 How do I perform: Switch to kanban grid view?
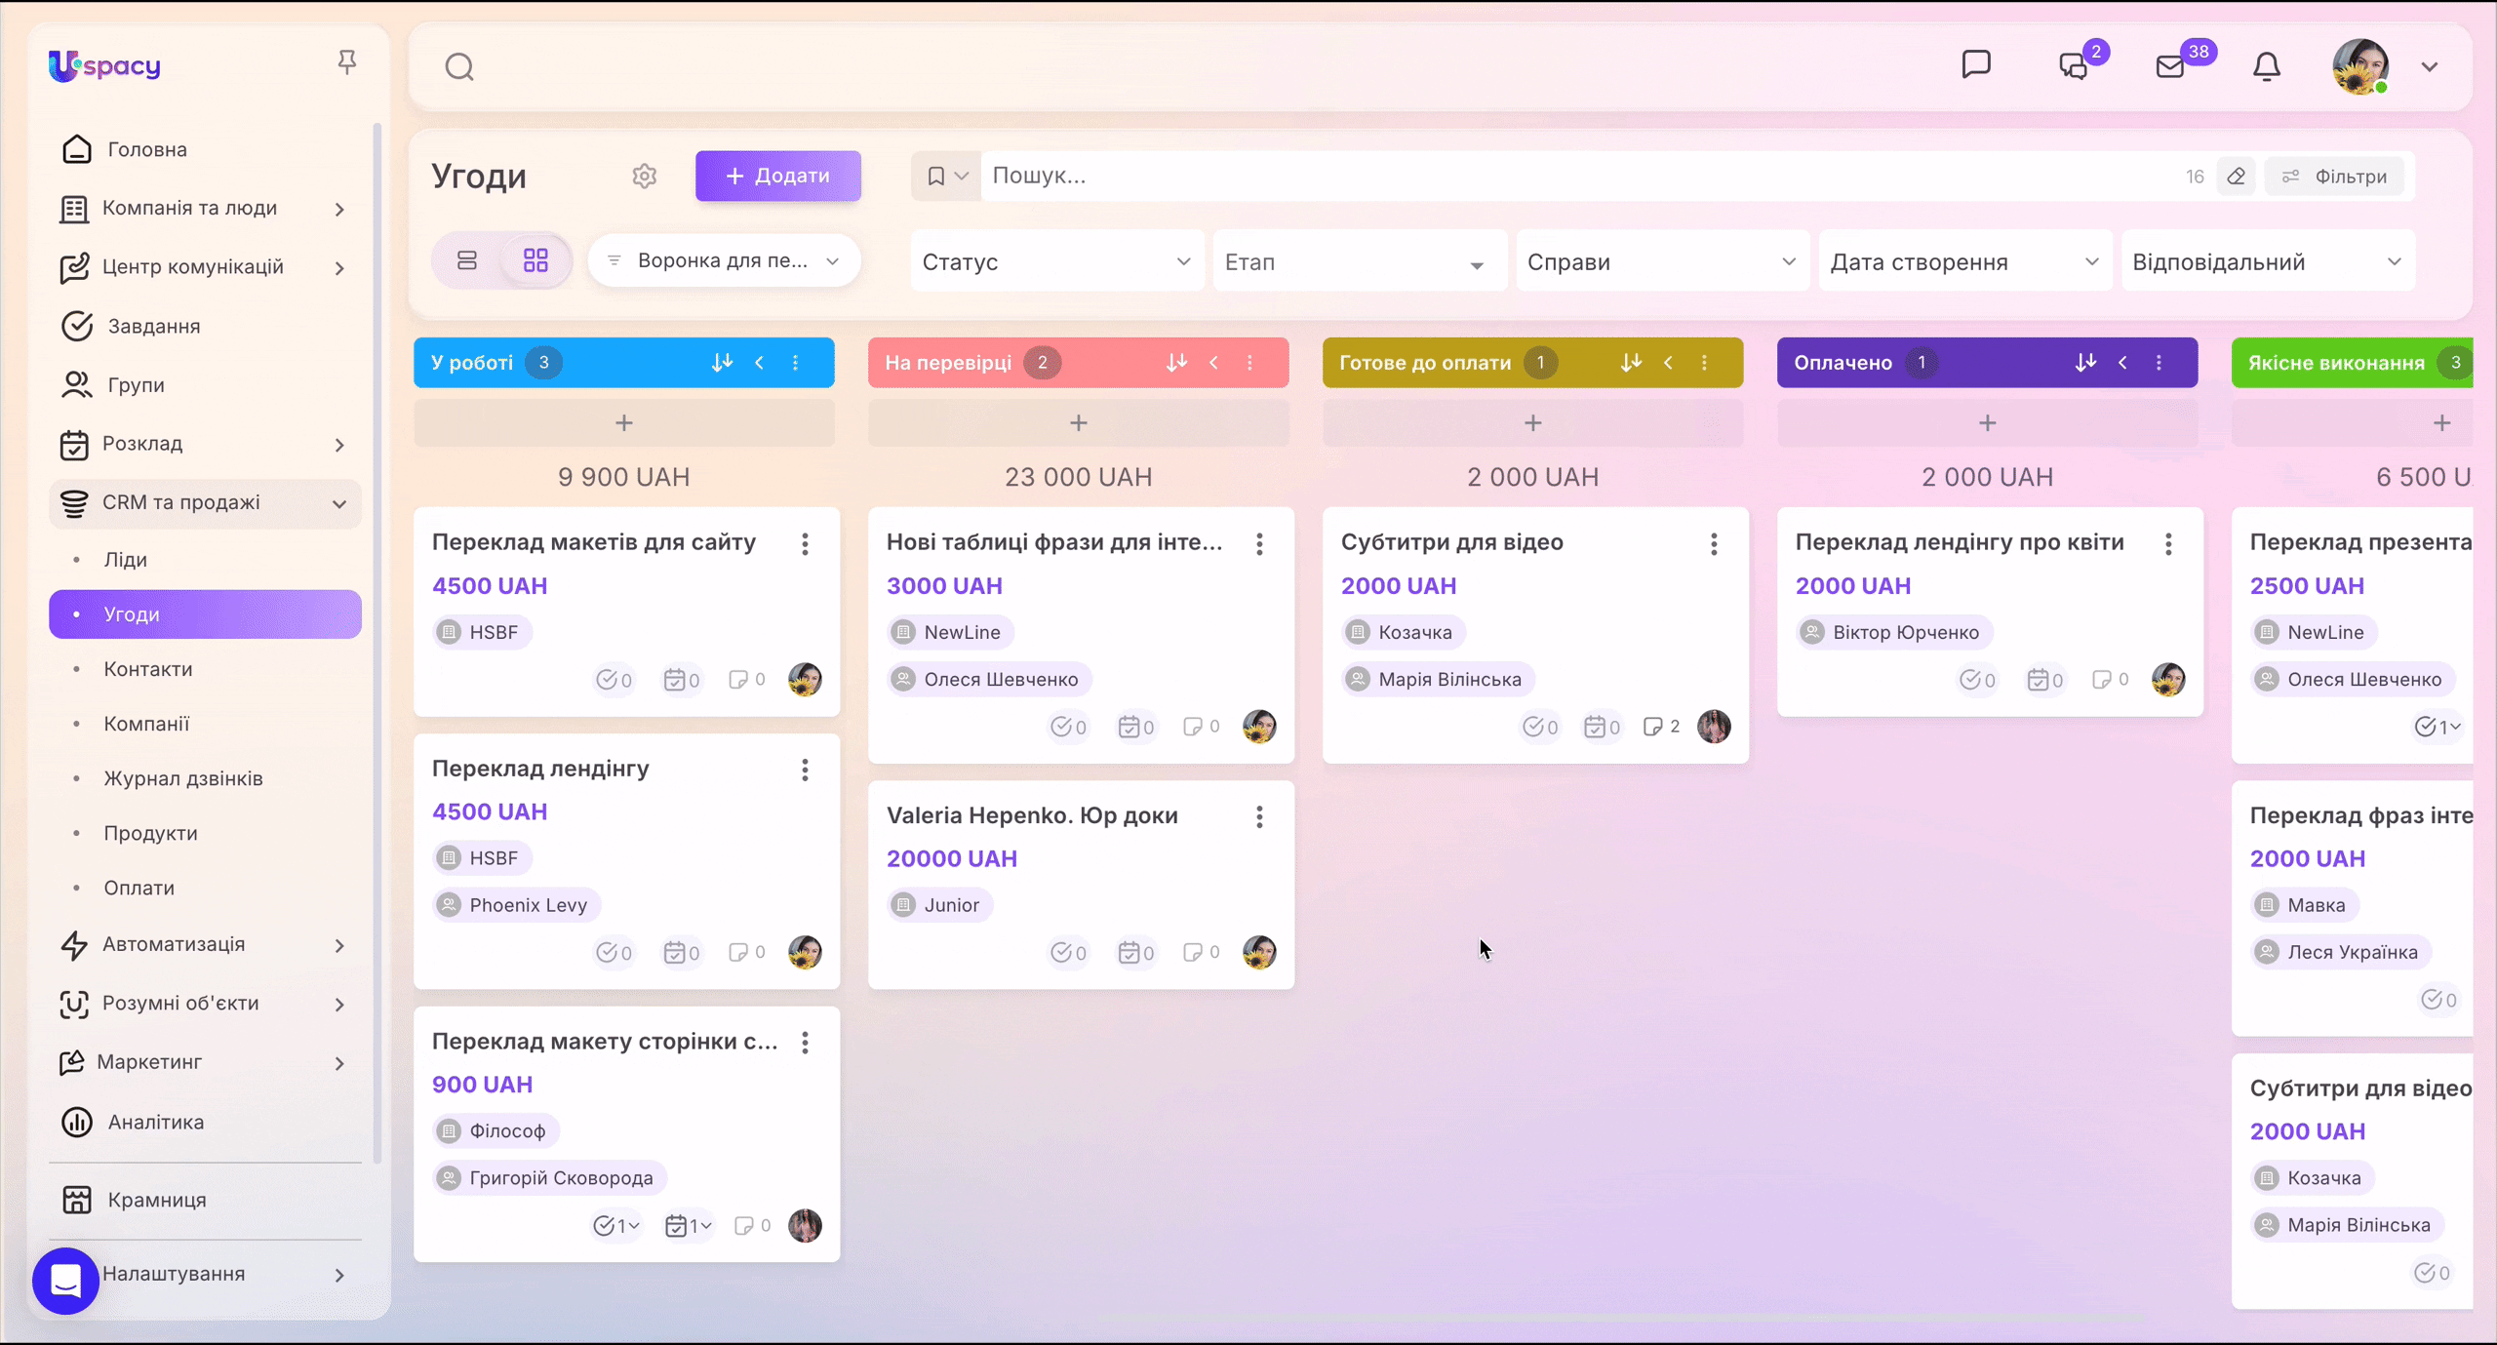point(535,259)
